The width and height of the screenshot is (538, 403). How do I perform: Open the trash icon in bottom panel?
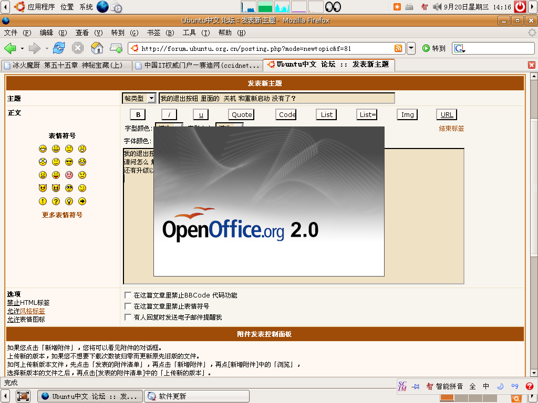[x=516, y=399]
